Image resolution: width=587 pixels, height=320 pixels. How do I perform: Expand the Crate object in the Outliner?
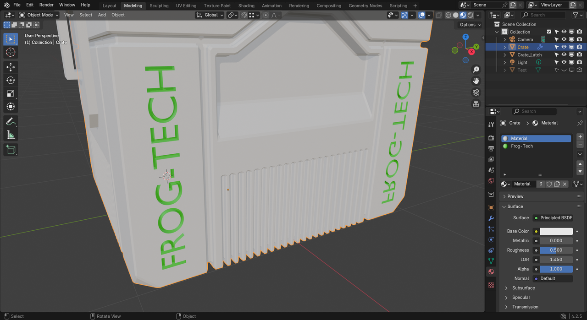coord(504,47)
